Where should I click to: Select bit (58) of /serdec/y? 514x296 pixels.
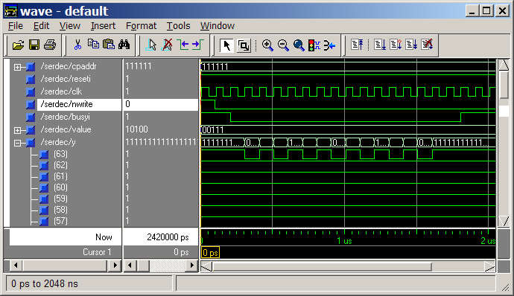[60, 210]
